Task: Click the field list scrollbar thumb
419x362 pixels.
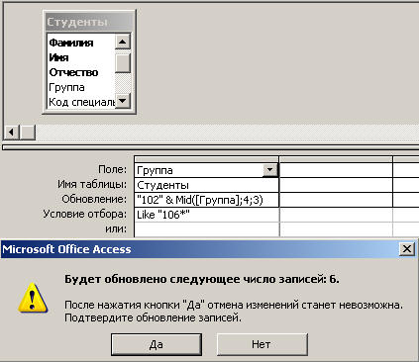Action: click(x=123, y=63)
